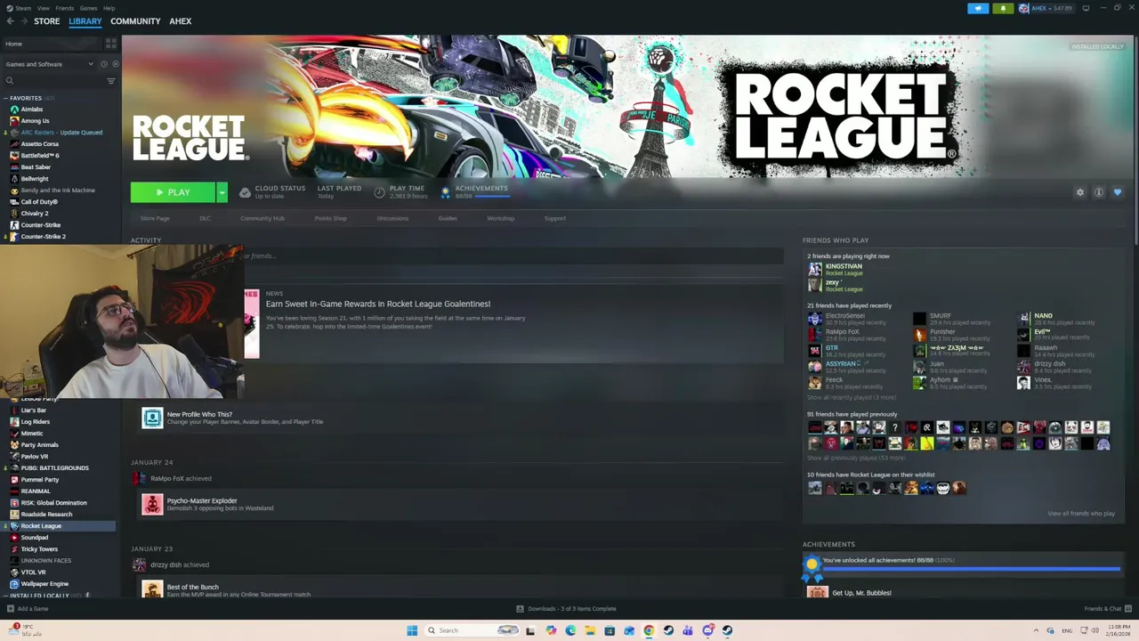
Task: Go to the STORE tab
Action: 47,21
